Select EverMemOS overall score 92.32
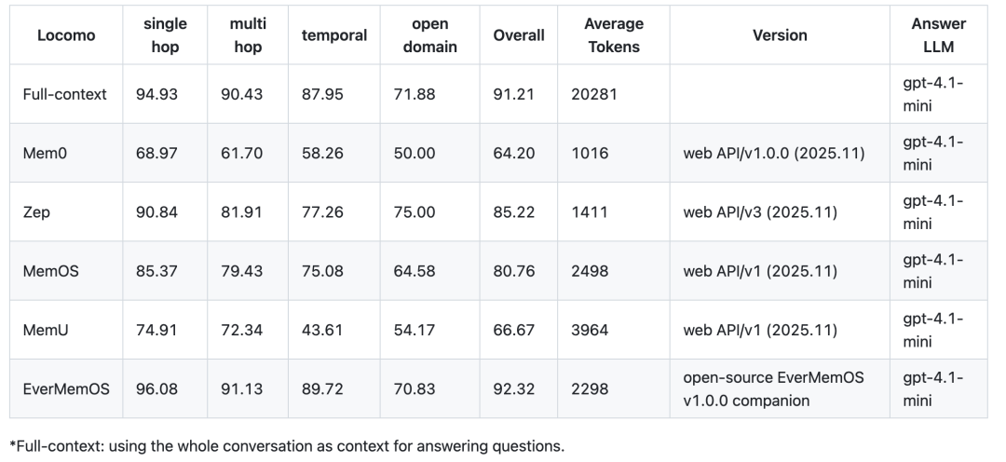1006x462 pixels. click(x=514, y=388)
